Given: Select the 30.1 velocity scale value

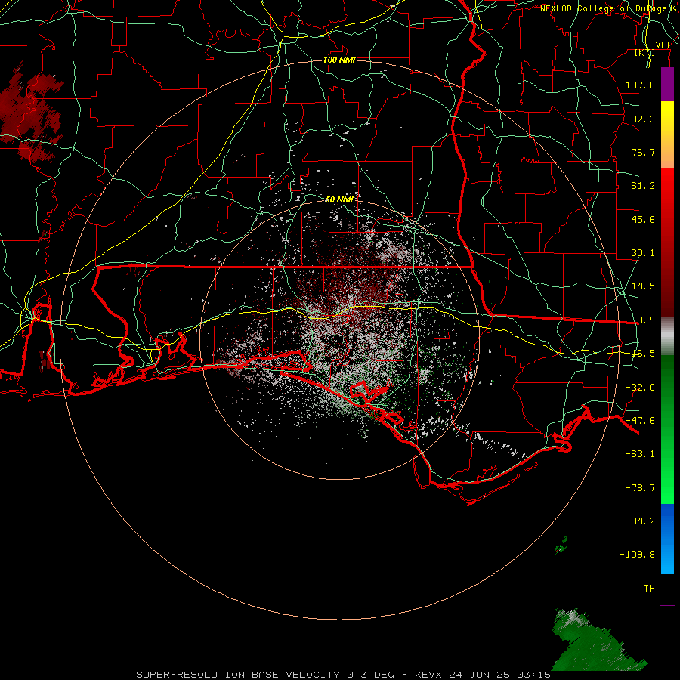Looking at the screenshot, I should pos(643,253).
